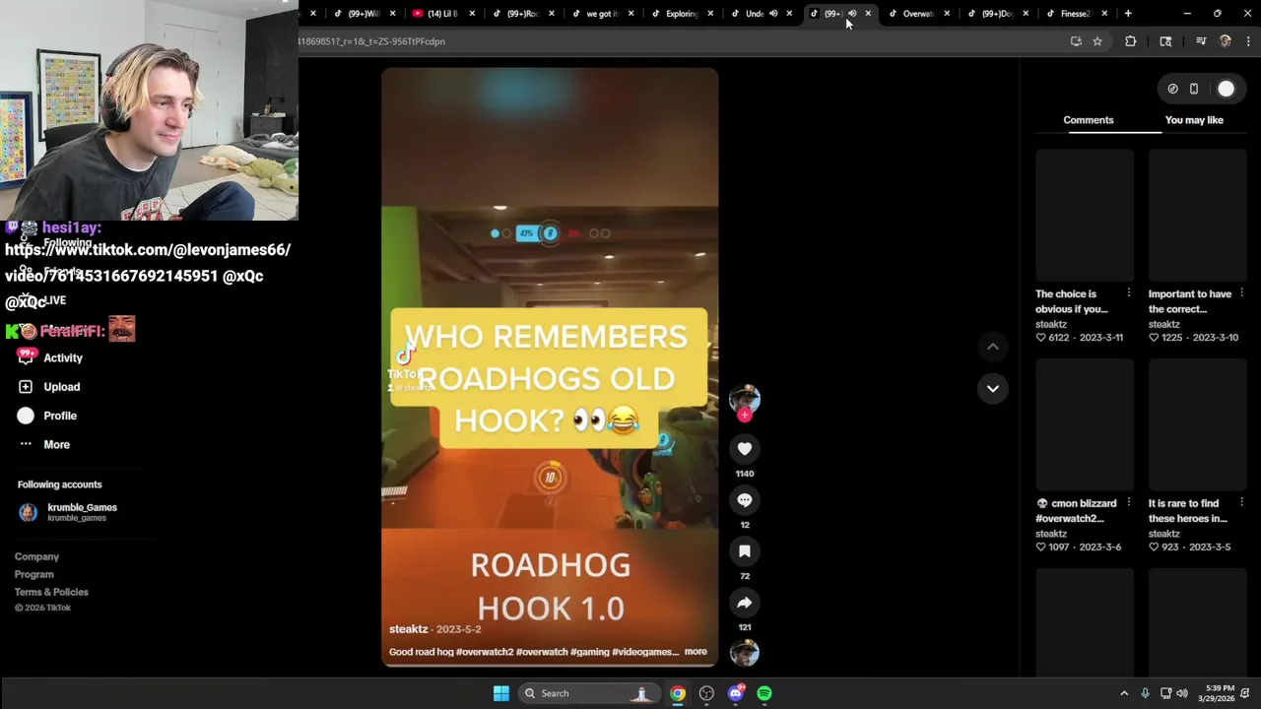Go to previous video with up arrow

pyautogui.click(x=993, y=347)
